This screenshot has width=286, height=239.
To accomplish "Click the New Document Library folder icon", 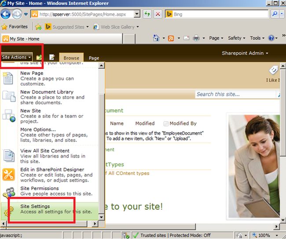I will (9, 96).
